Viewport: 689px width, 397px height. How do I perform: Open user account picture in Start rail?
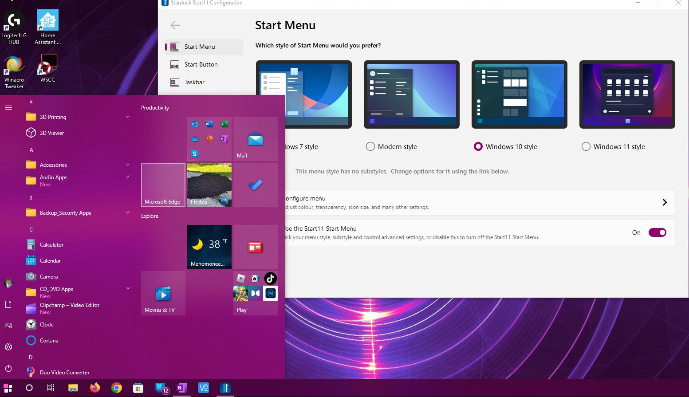point(8,283)
